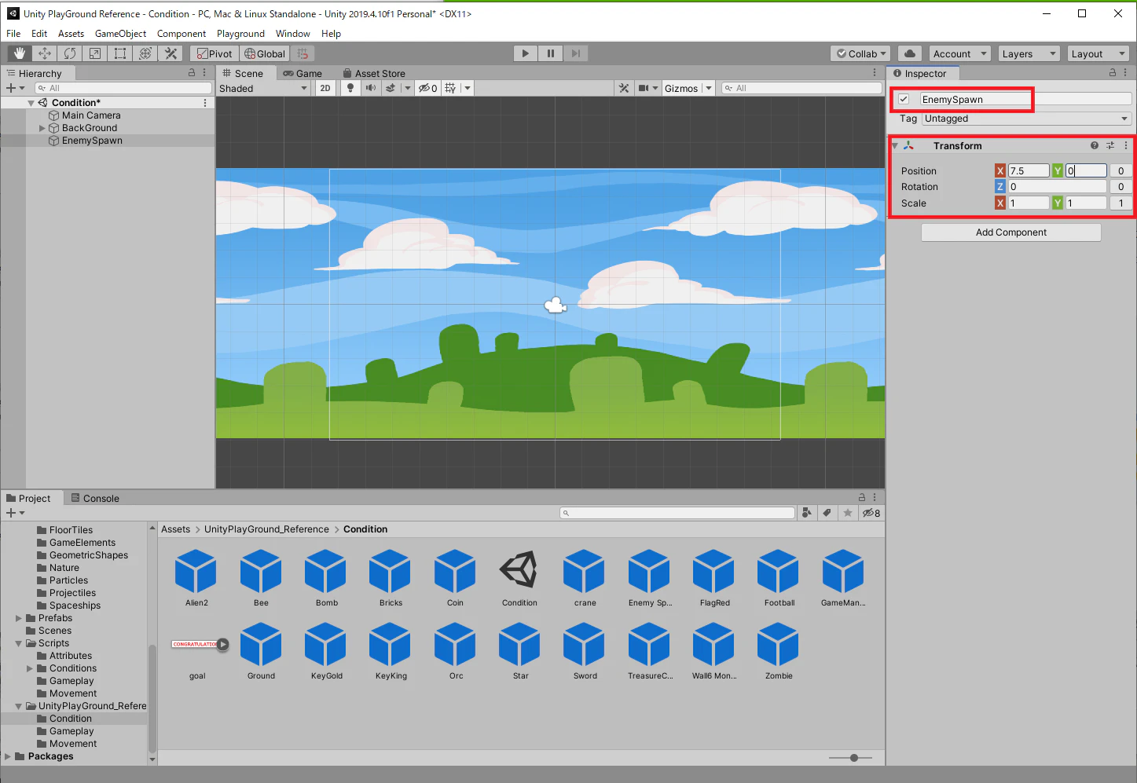Click the Add Component button
The width and height of the screenshot is (1137, 783).
pyautogui.click(x=1010, y=232)
